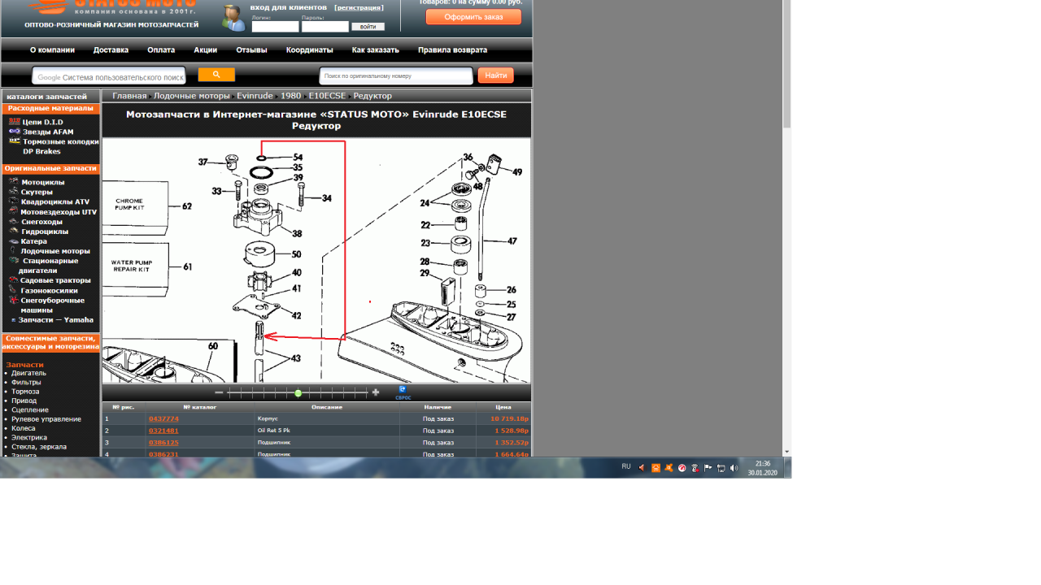Open the Двигатель parts category

[29, 373]
